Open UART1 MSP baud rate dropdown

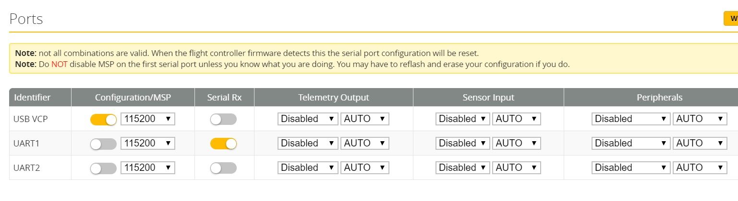coord(148,144)
